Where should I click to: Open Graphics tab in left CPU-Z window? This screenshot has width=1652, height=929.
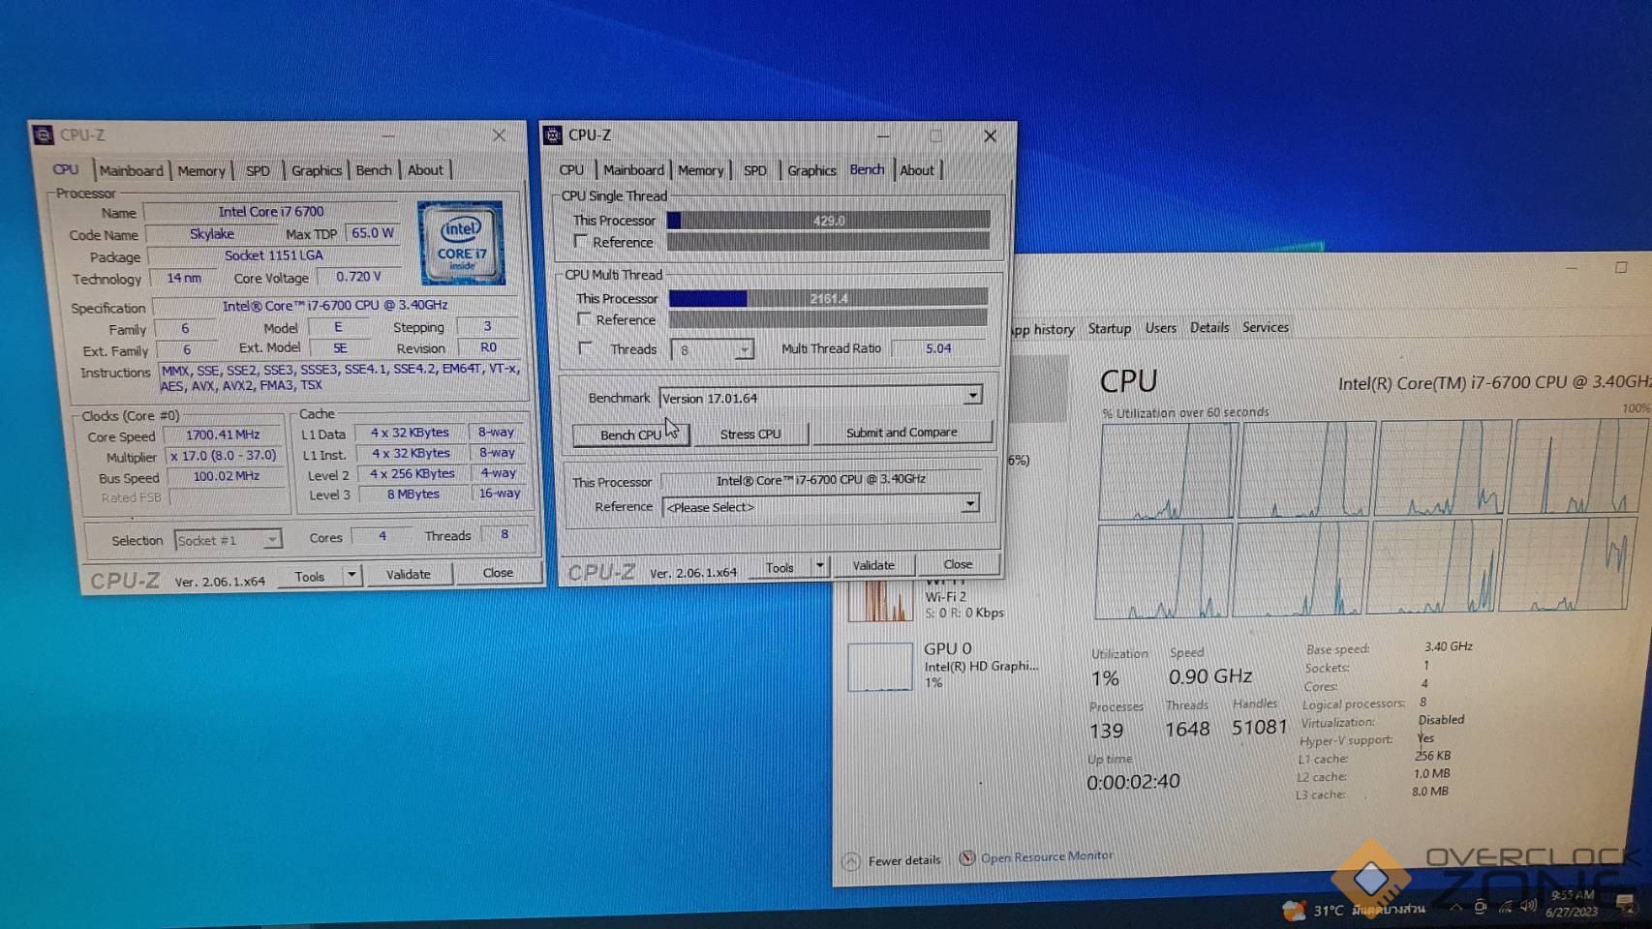(x=317, y=170)
